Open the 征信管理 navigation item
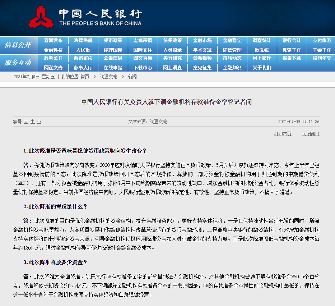The height and width of the screenshot is (306, 335). click(232, 50)
